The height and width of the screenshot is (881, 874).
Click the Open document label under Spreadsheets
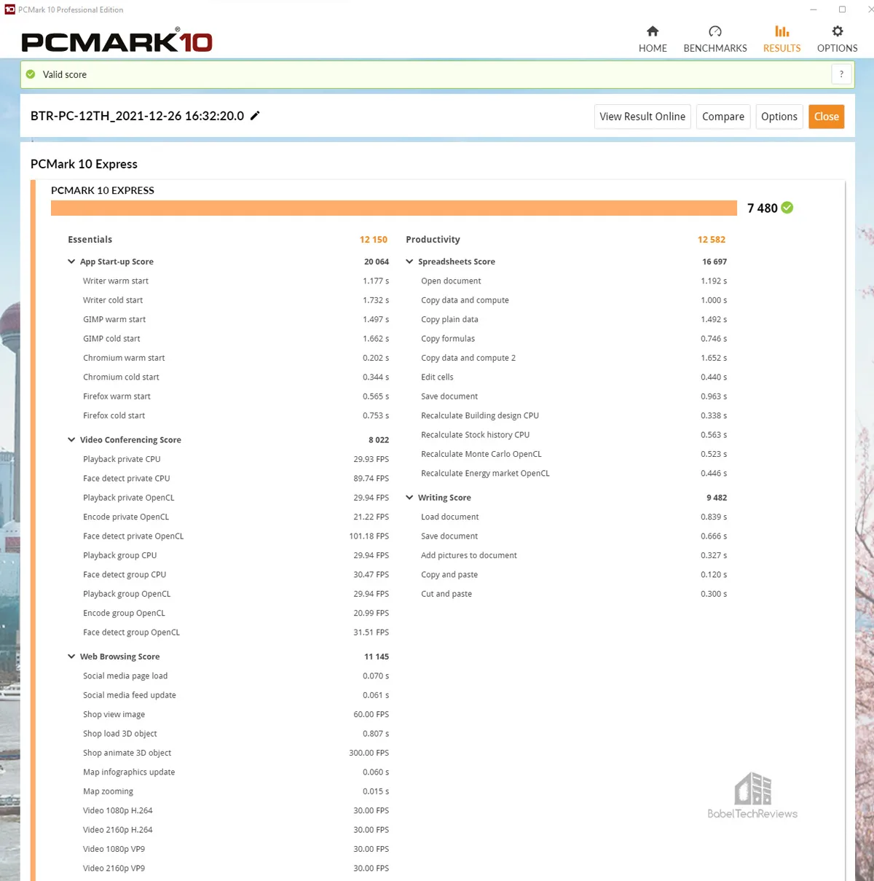click(x=451, y=281)
